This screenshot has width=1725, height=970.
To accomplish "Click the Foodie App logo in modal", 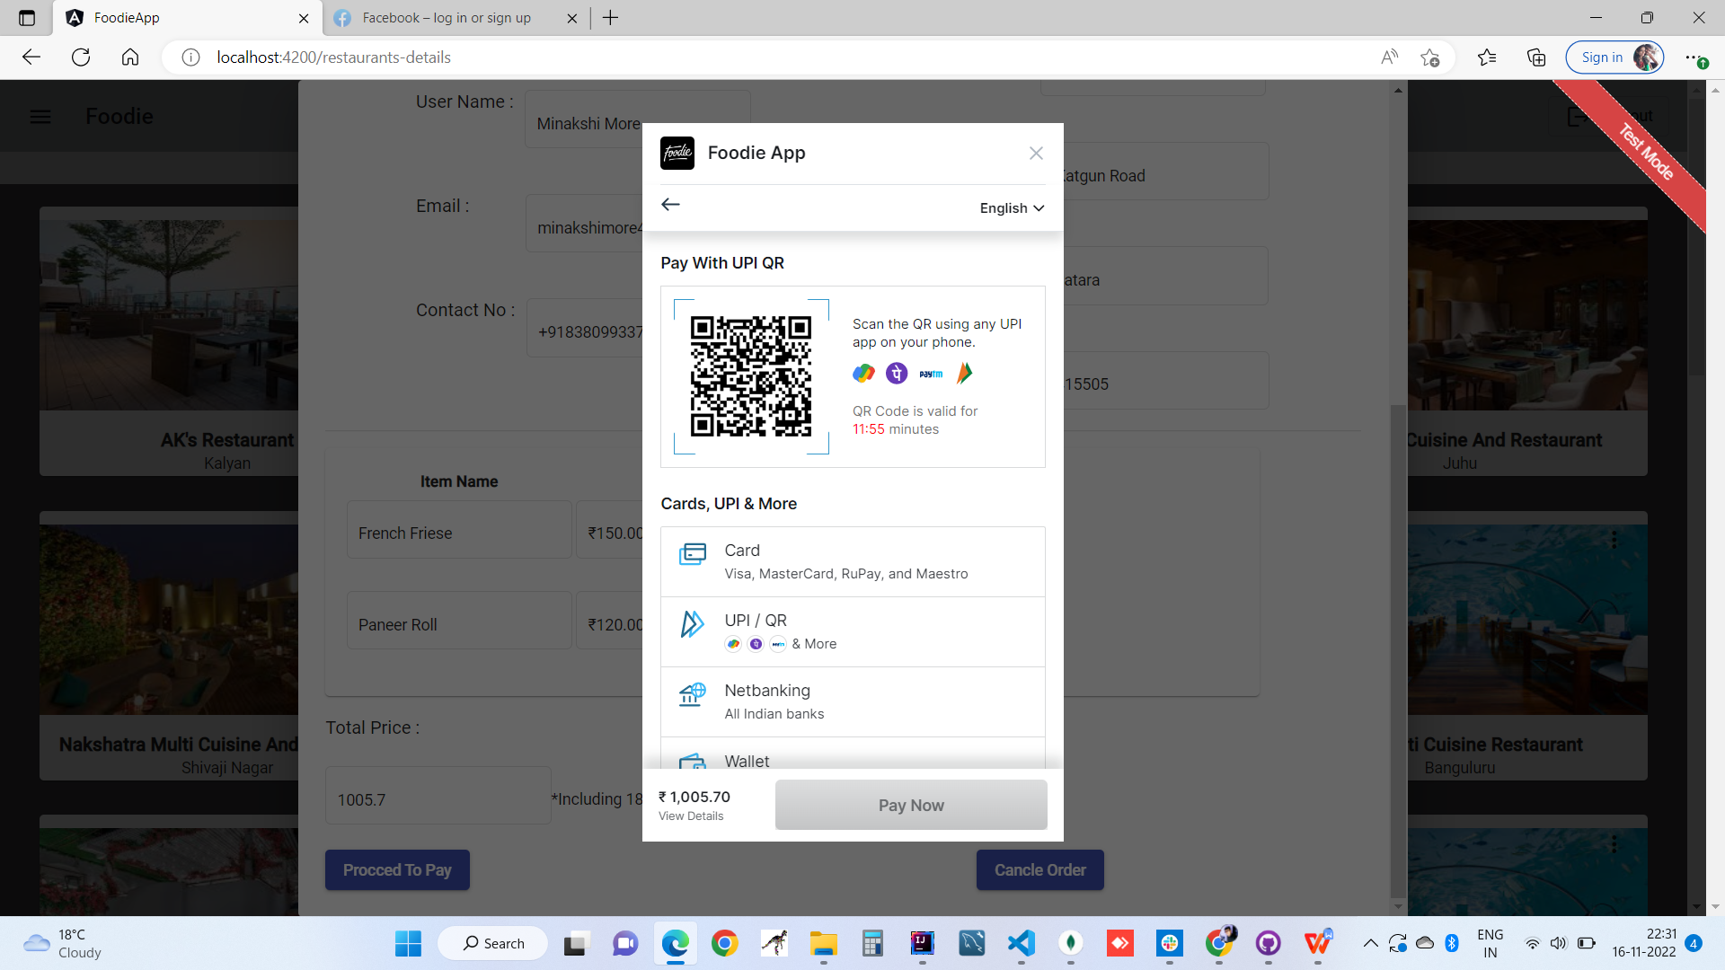I will [677, 153].
